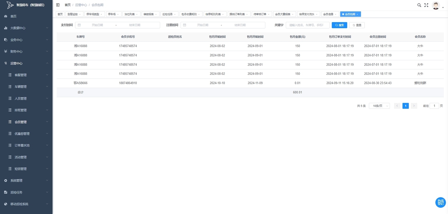Click the 首页 breadcrumb link

pos(68,5)
